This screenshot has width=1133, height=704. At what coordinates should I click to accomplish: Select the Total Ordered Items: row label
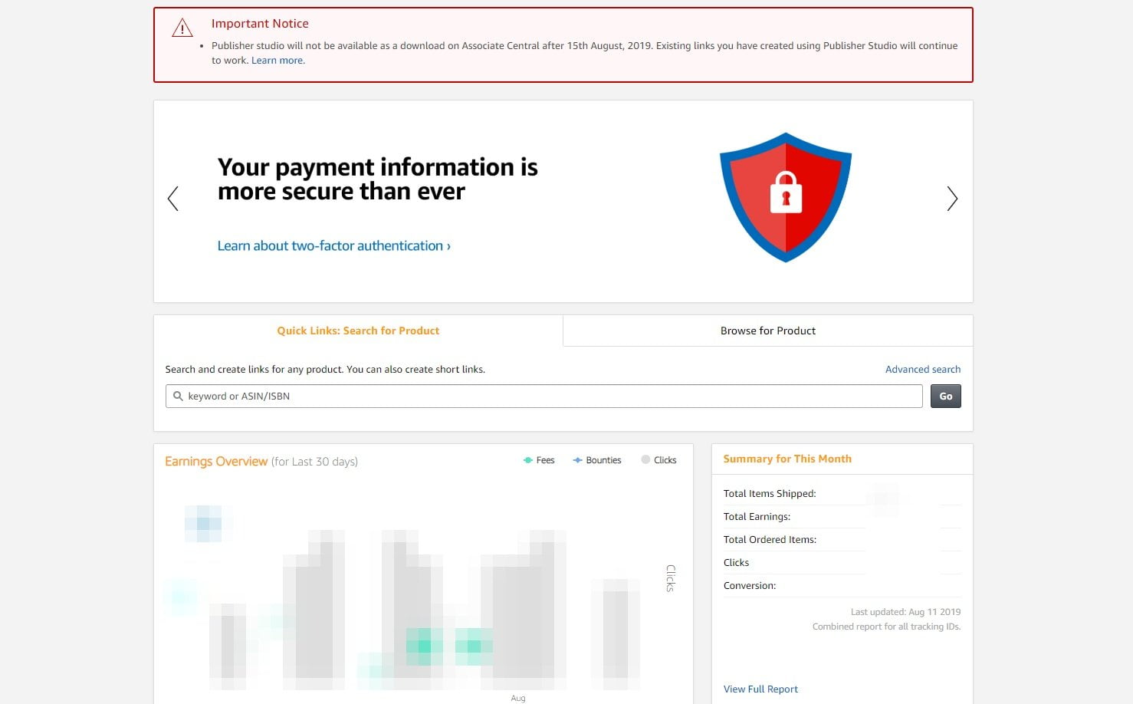coord(770,540)
